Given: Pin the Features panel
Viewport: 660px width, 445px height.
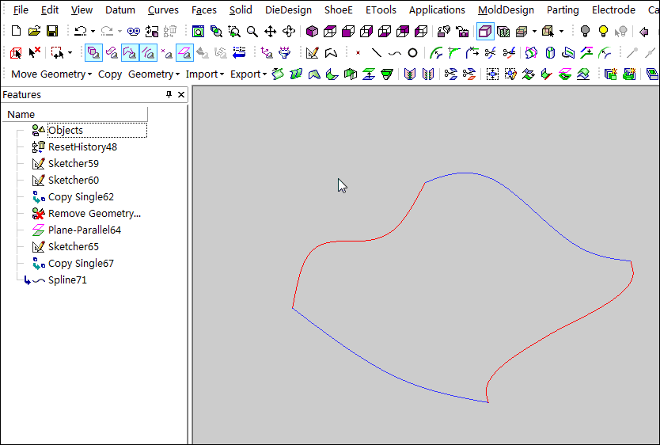Looking at the screenshot, I should pos(169,94).
